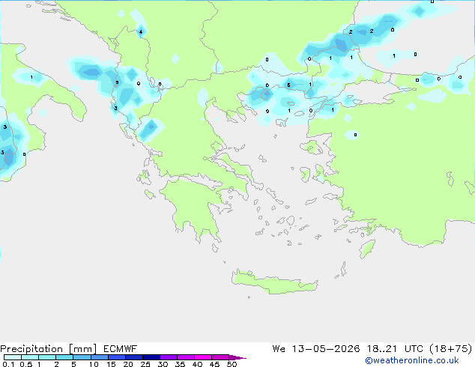
Task: Click the legend value '50'
Action: point(232,364)
